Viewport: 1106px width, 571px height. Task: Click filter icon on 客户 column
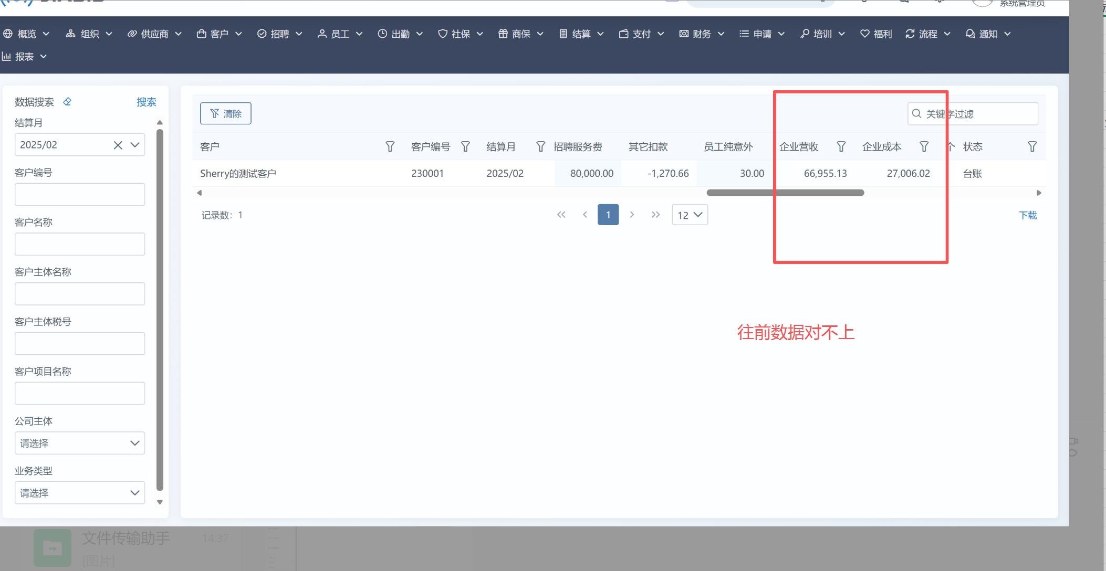pyautogui.click(x=390, y=147)
